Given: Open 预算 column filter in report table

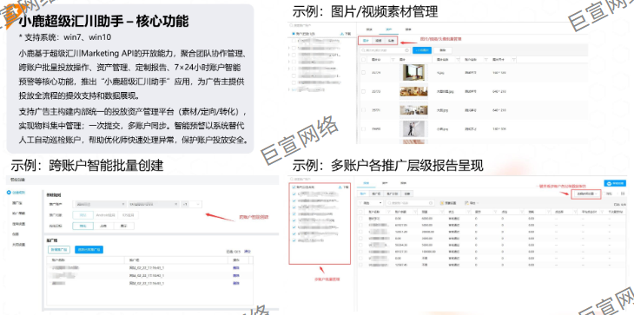Looking at the screenshot, I should pos(441,211).
